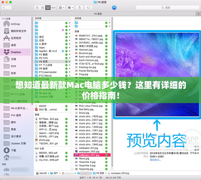Expand the P10 pearlspider folder arrow
201x180 pixels.
point(70,72)
